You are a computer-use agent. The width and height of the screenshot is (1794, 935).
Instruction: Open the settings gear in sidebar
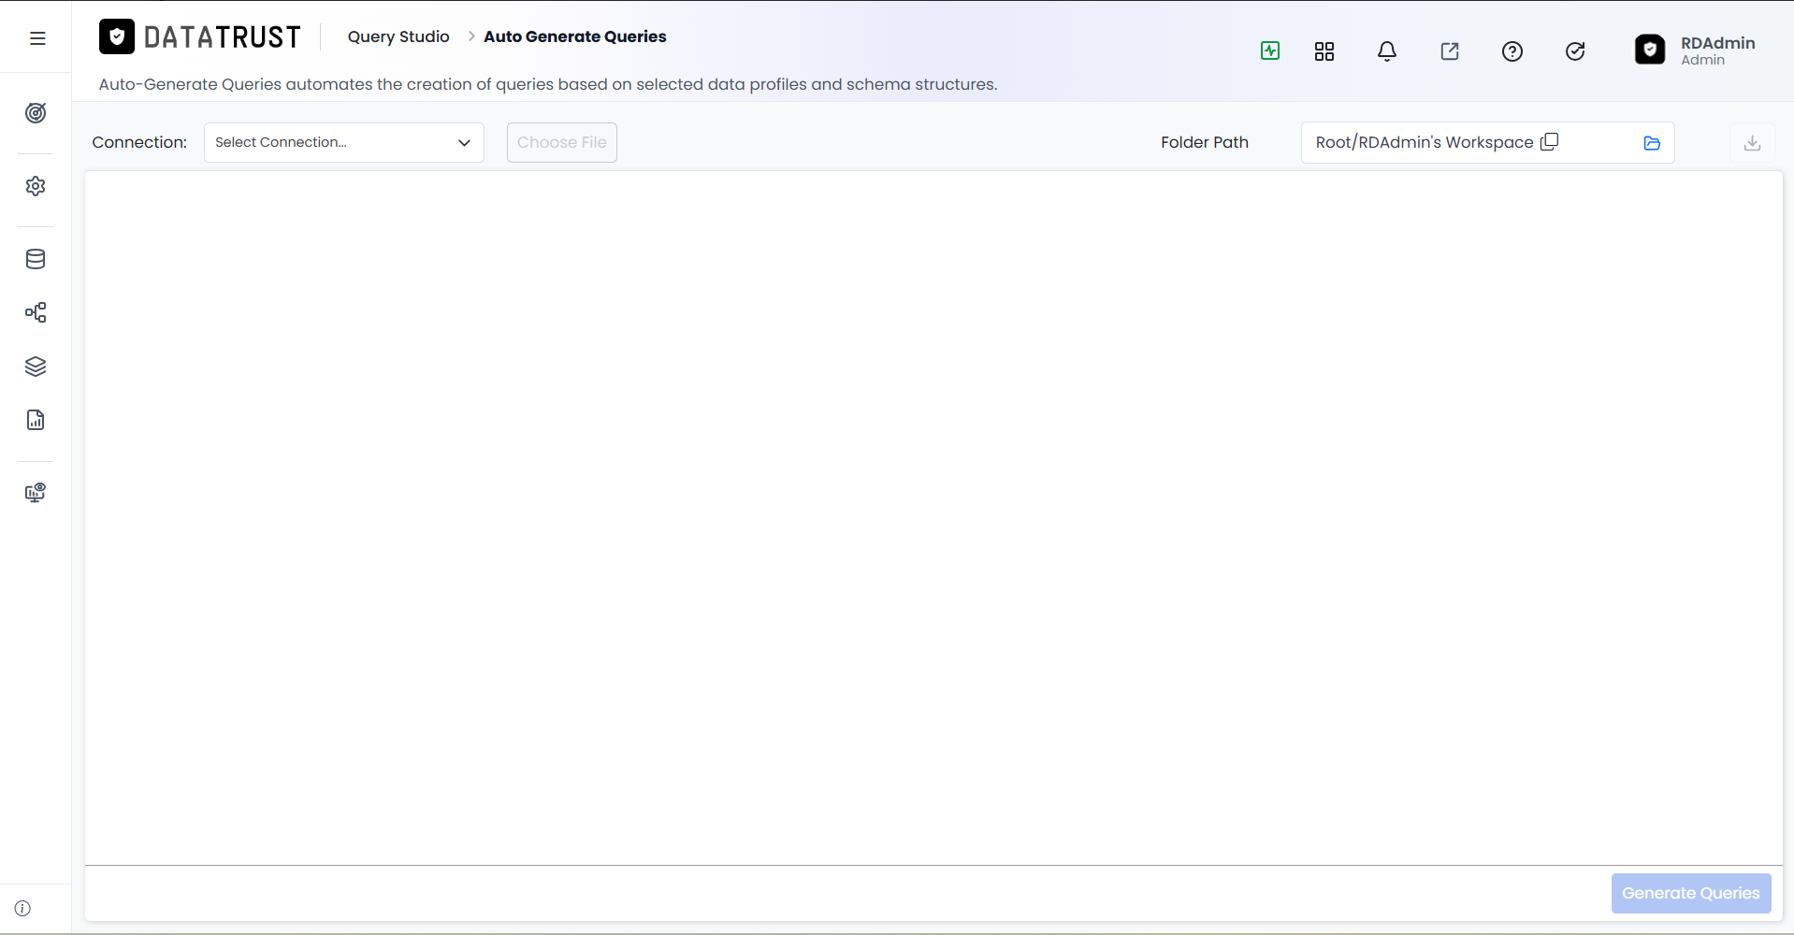tap(36, 186)
